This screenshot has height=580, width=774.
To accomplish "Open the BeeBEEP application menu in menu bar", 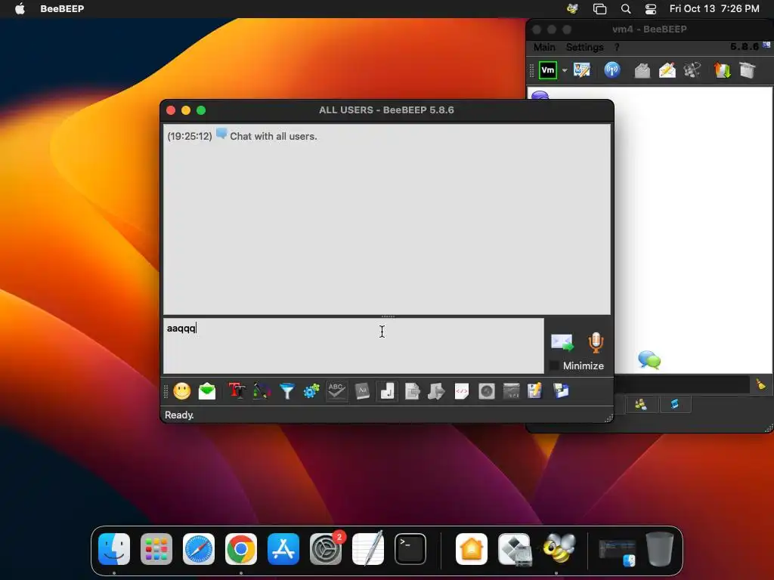I will click(x=62, y=8).
